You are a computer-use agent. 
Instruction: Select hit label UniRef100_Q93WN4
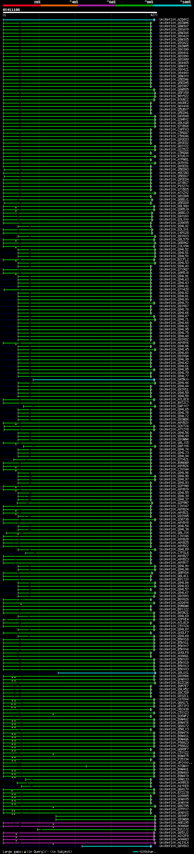(x=174, y=439)
